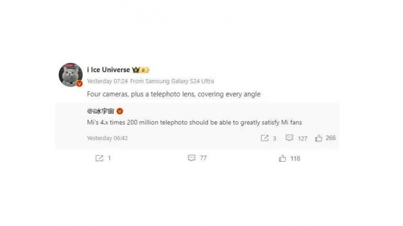Click From Samsung Galaxy S24 Ultra source
403x226 pixels.
172,82
